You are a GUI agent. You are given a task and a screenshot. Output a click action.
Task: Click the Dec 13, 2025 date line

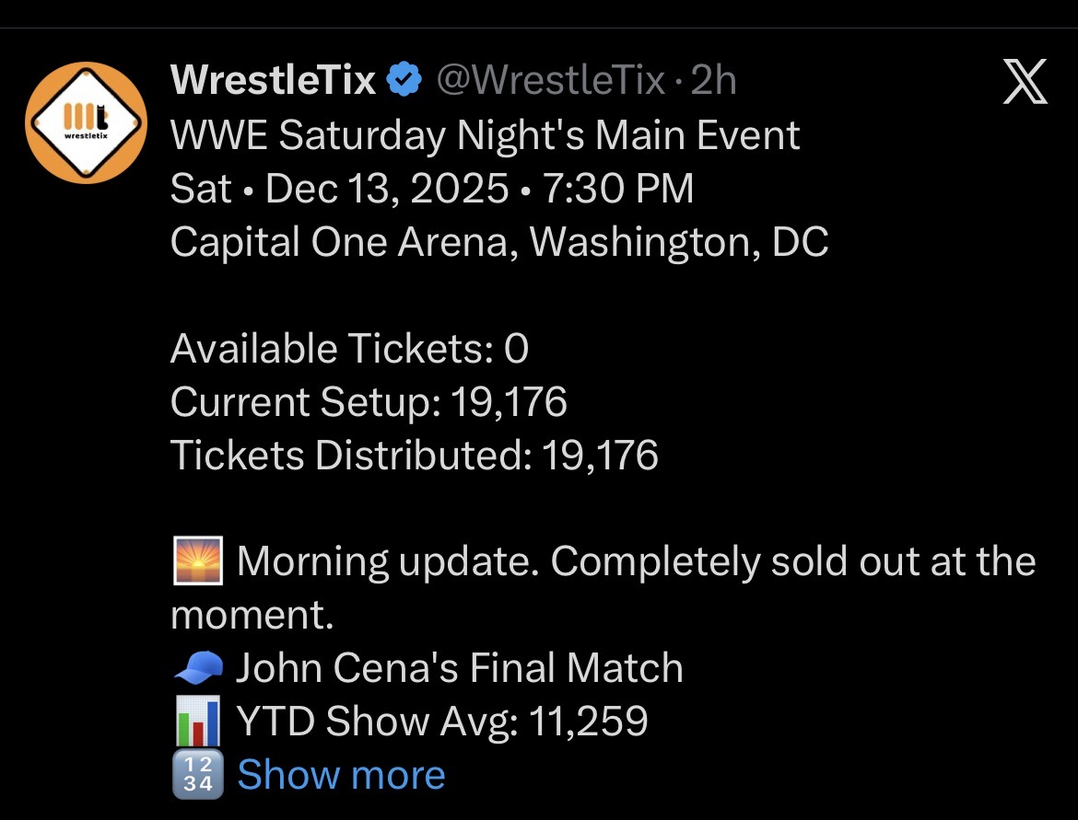pos(431,190)
